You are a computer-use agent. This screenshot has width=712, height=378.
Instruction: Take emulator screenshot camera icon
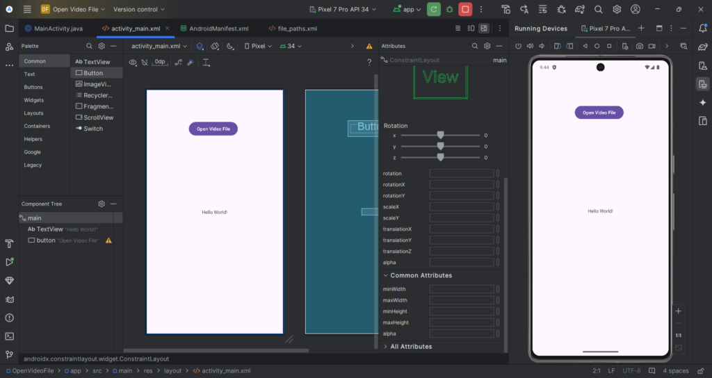tap(640, 46)
